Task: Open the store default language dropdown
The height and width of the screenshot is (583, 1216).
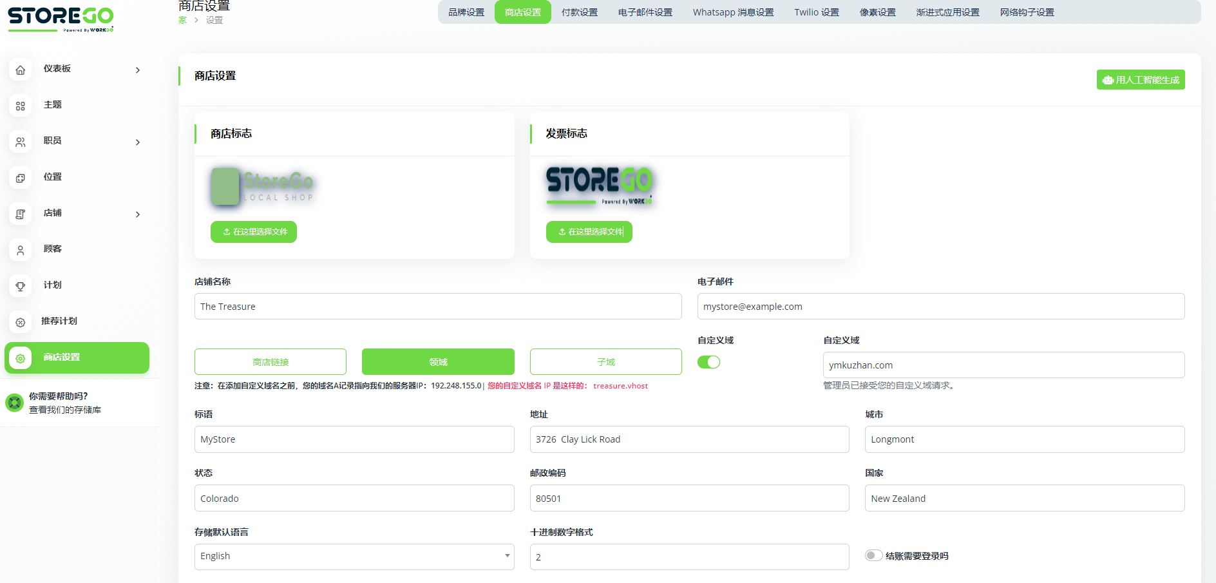Action: tap(354, 557)
